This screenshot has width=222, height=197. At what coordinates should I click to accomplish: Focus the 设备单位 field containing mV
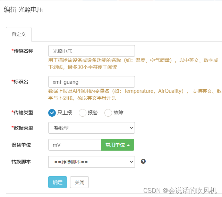[x=75, y=145]
